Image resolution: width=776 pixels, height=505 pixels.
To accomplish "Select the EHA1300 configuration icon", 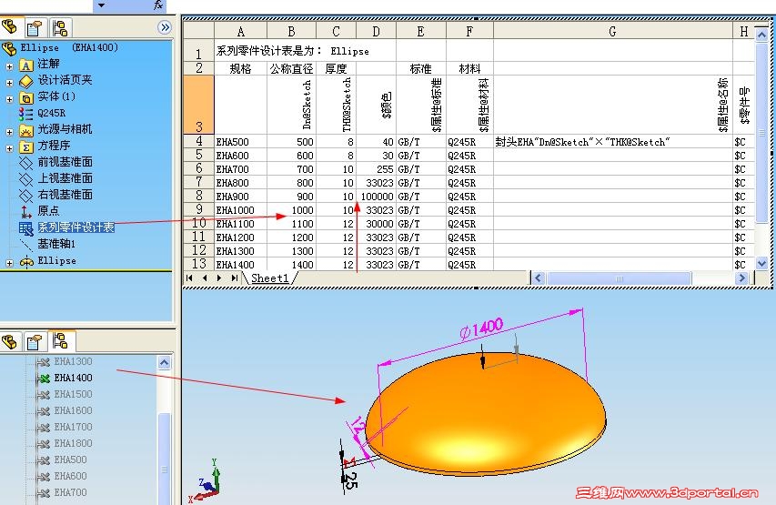I will (44, 362).
